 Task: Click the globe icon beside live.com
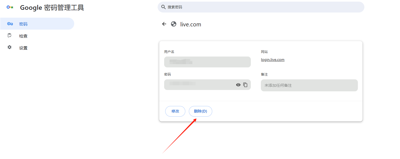click(x=174, y=24)
